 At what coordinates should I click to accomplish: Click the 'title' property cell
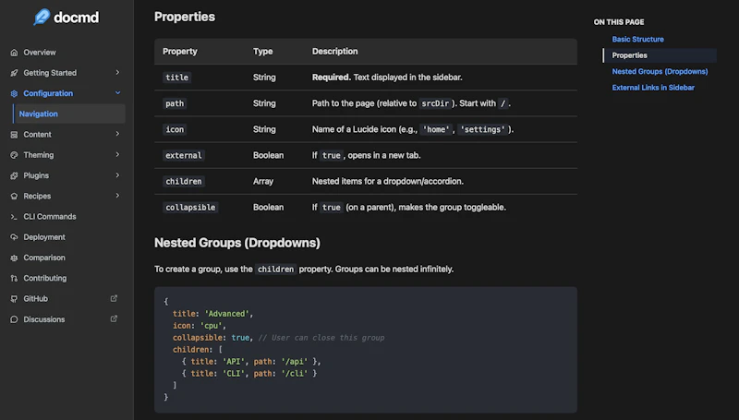pos(176,78)
